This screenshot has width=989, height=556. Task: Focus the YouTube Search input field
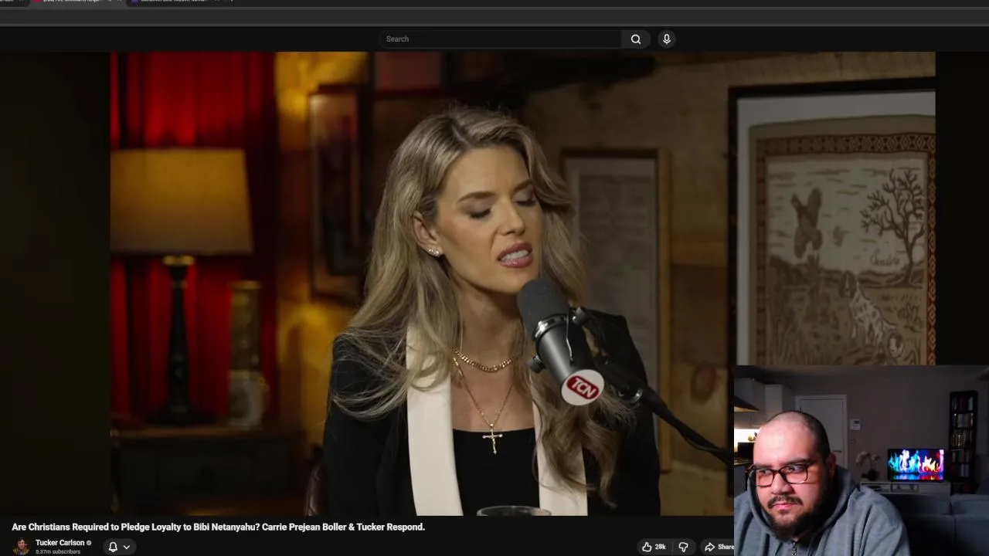pos(500,39)
